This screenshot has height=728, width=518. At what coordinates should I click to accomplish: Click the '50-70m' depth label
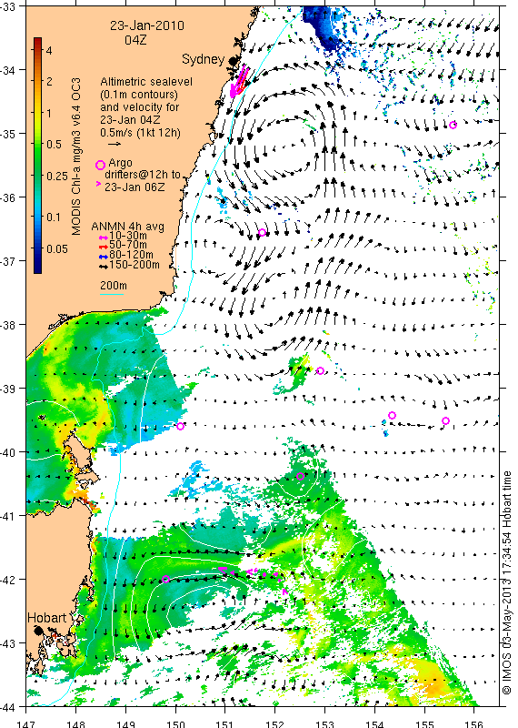click(127, 245)
